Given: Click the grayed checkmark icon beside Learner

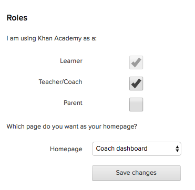Looking at the screenshot, I should (136, 62).
